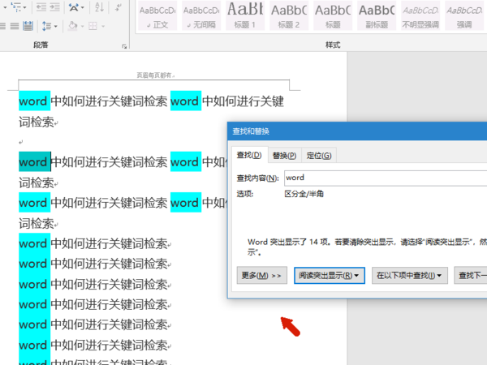The image size is (487, 365).
Task: Click the justify alignment icon
Action: pyautogui.click(x=15, y=26)
